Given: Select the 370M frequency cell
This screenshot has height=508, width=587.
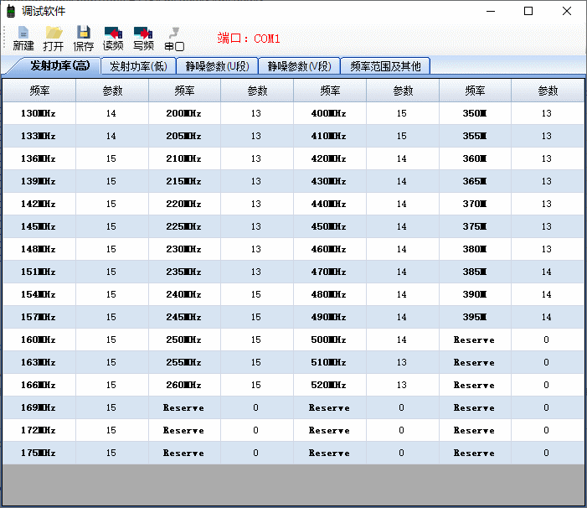Looking at the screenshot, I should click(475, 204).
